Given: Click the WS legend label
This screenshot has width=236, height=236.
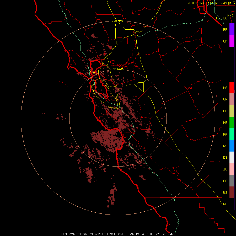Looking at the screenshot, I should tap(225, 146).
